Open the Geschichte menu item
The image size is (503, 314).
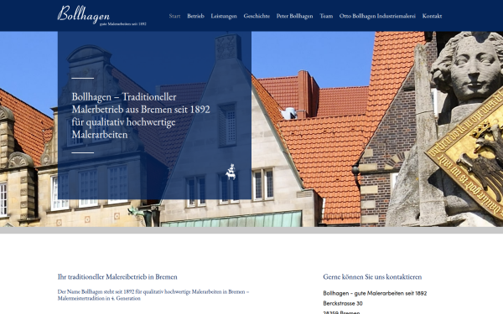tap(257, 16)
